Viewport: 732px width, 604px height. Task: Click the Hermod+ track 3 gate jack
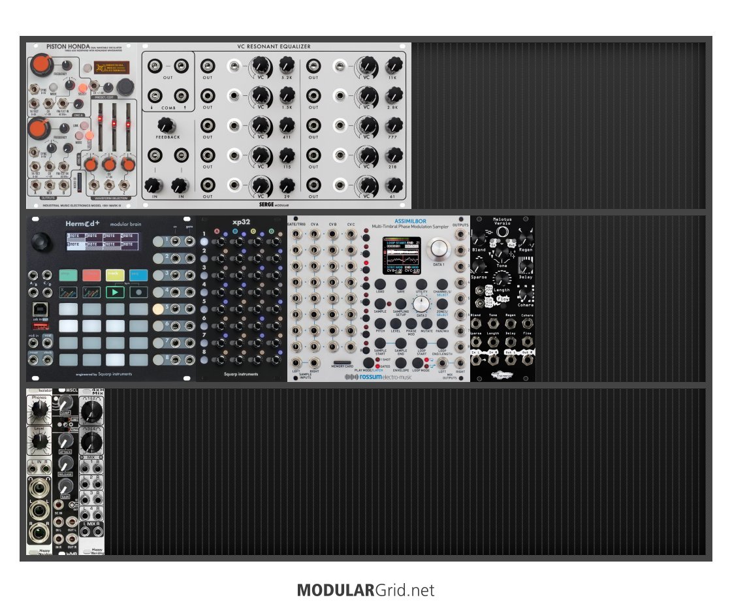pyautogui.click(x=189, y=275)
